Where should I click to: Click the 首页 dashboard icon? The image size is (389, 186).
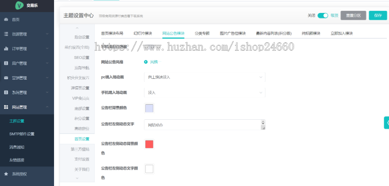tap(6, 19)
